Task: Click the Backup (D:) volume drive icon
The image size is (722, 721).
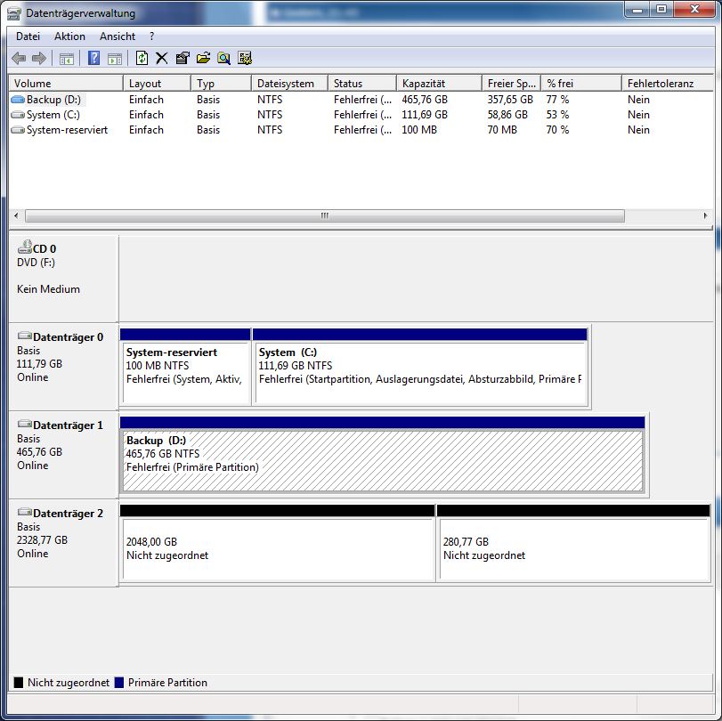Action: pos(18,100)
